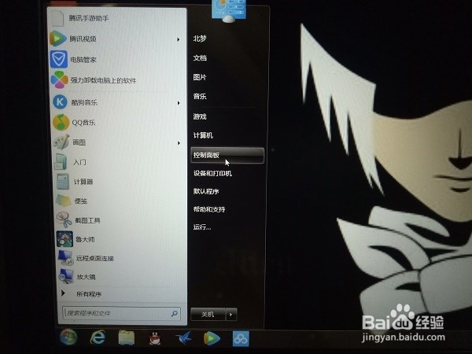472x354 pixels.
Task: Open 文档 from Start menu
Action: tap(200, 57)
